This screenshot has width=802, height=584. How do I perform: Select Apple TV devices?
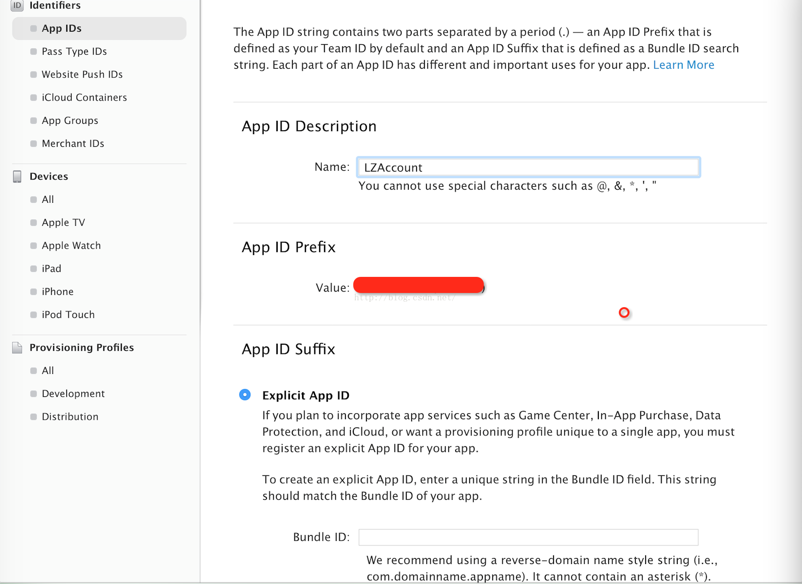63,222
